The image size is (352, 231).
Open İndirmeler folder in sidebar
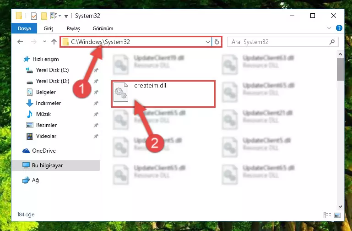(43, 103)
